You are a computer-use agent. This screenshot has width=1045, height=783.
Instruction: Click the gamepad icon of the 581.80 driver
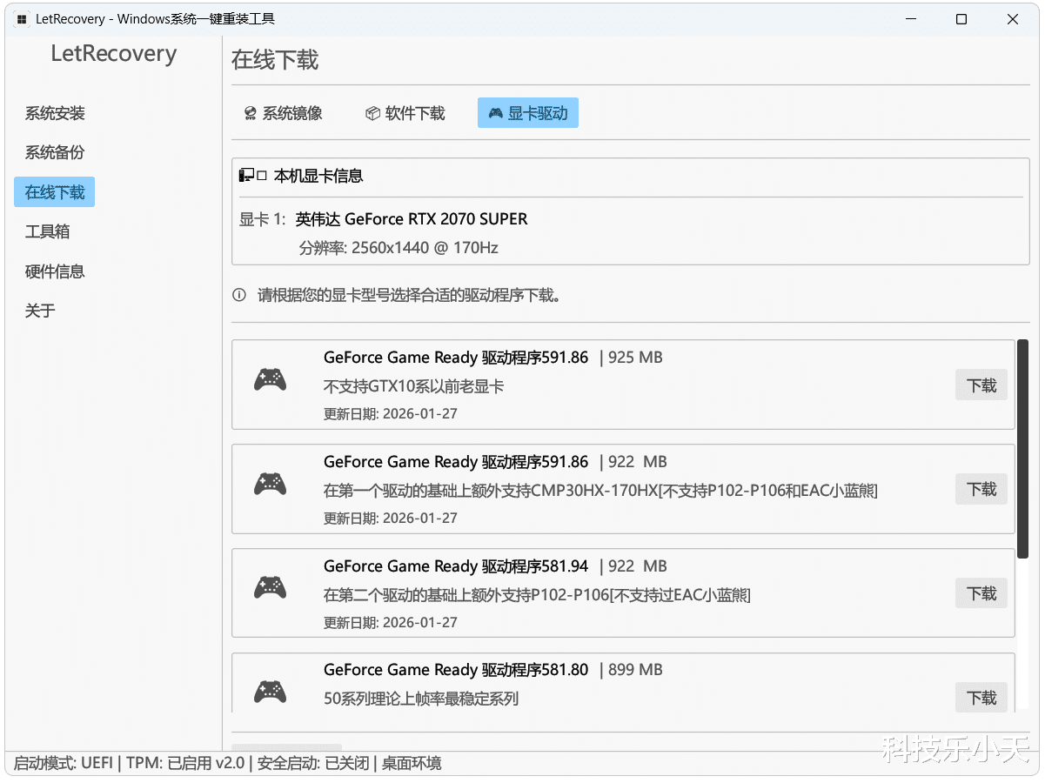[x=271, y=692]
